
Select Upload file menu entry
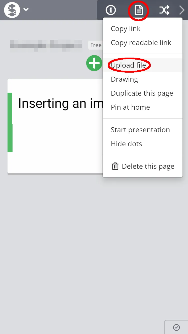[128, 65]
